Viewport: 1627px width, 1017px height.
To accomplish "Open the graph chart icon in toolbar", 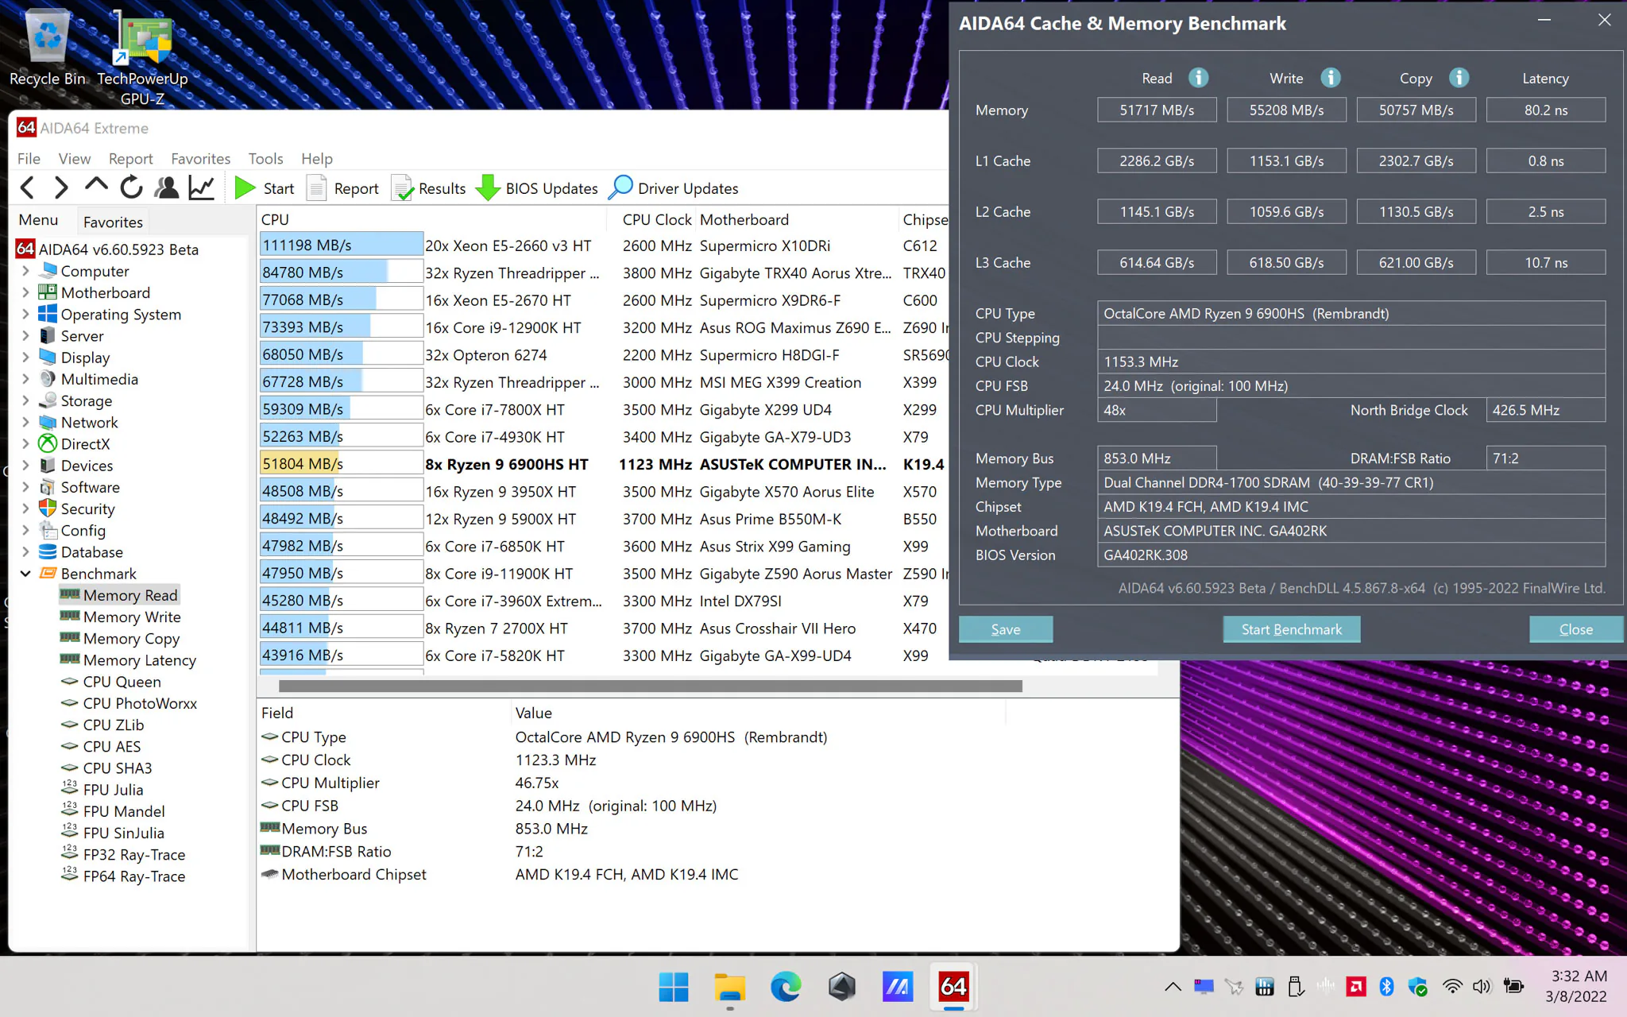I will coord(201,188).
